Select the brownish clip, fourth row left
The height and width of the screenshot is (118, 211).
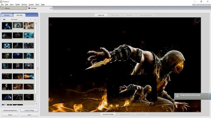pos(7,56)
